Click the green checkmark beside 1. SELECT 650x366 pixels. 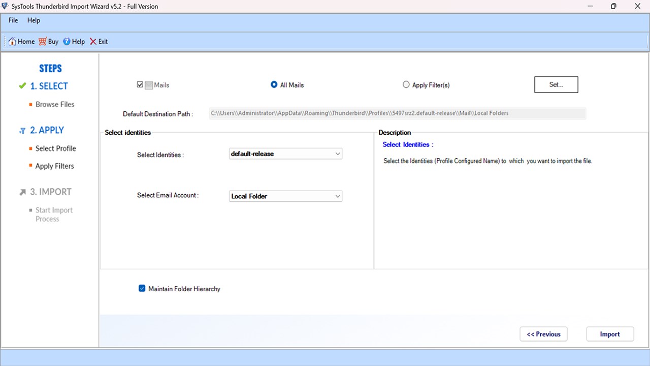point(22,86)
